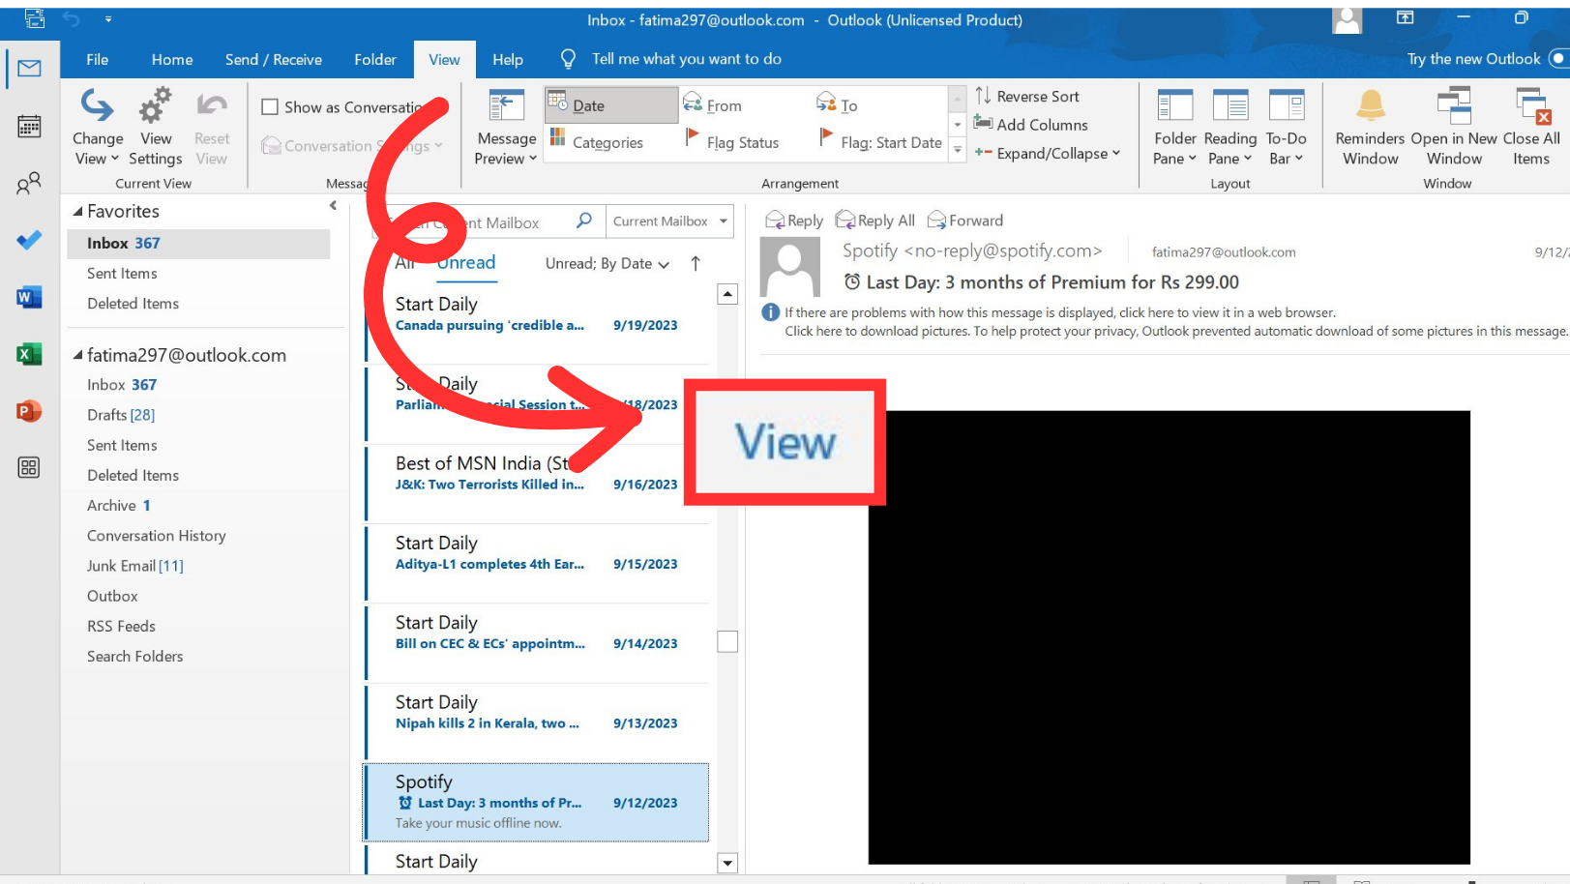Screen dimensions: 1570x884
Task: Toggle Reverse Sort order
Action: (x=1027, y=97)
